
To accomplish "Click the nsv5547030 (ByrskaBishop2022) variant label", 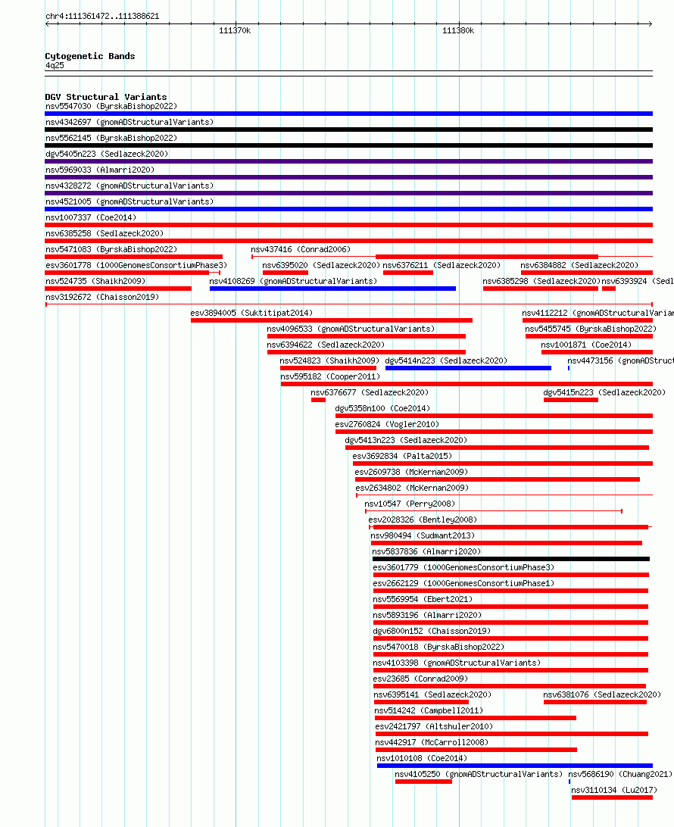I will [111, 107].
